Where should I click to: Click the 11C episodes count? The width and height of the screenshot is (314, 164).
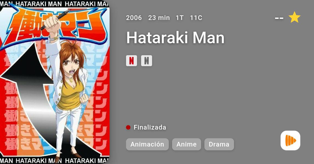click(196, 18)
